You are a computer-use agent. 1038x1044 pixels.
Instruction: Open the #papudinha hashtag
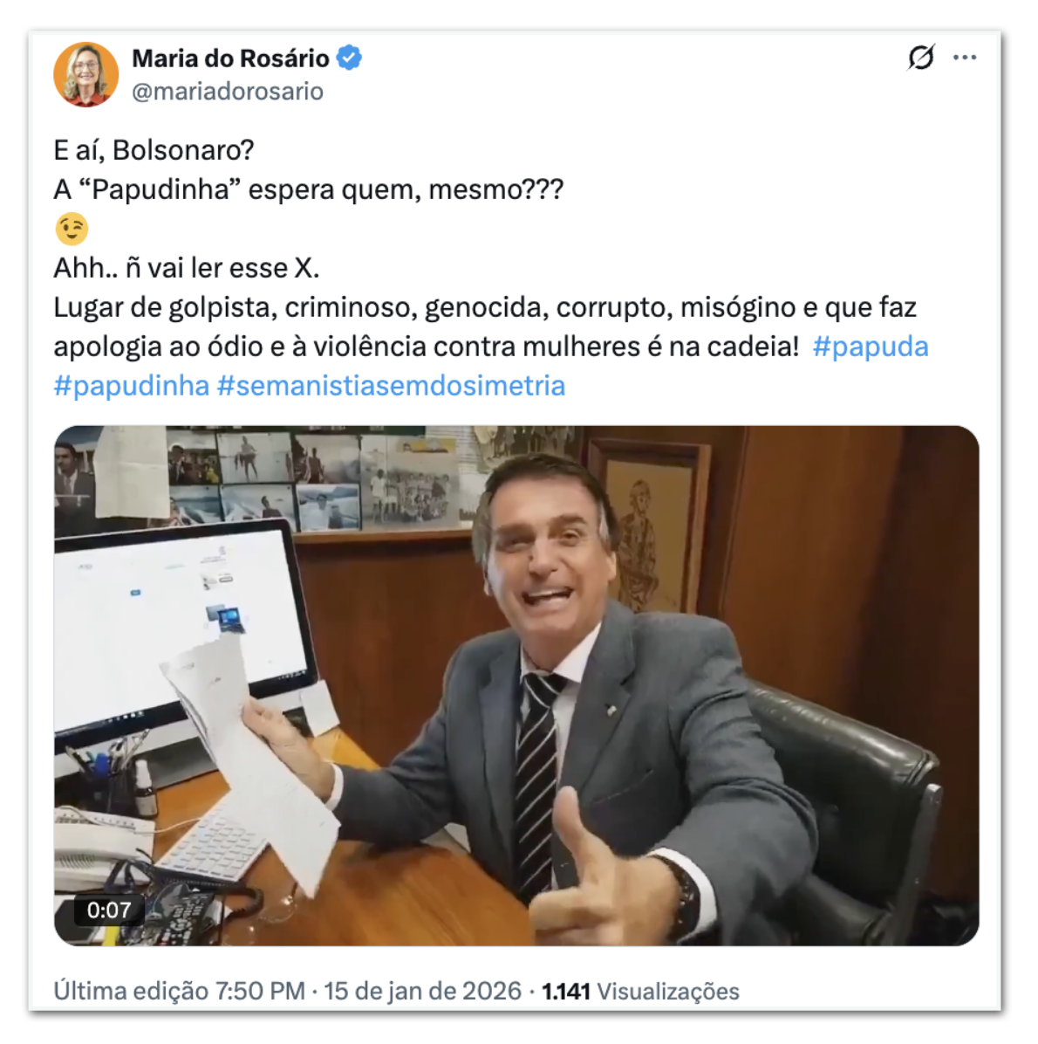tap(132, 386)
